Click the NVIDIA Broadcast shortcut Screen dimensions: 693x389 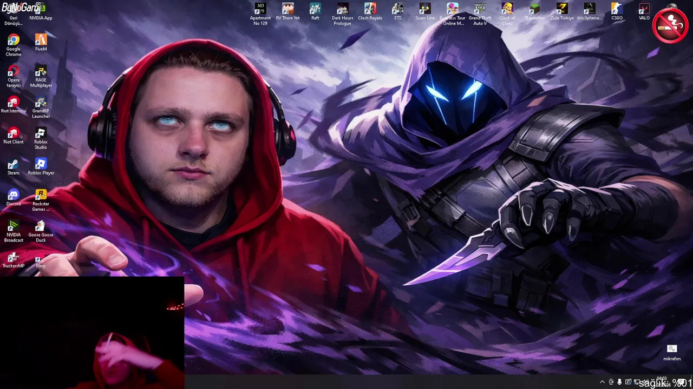[14, 231]
